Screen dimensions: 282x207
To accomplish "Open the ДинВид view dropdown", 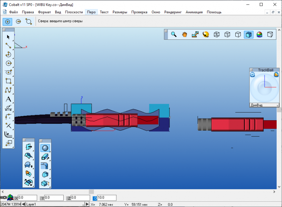I will coord(278,105).
